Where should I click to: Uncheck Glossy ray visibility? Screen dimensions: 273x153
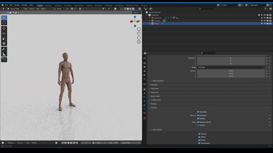click(199, 140)
